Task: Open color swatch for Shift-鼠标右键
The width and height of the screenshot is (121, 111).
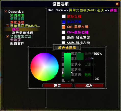Action: [64, 43]
